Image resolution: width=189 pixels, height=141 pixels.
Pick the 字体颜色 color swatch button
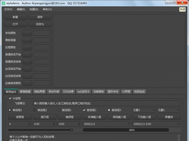click(27, 33)
